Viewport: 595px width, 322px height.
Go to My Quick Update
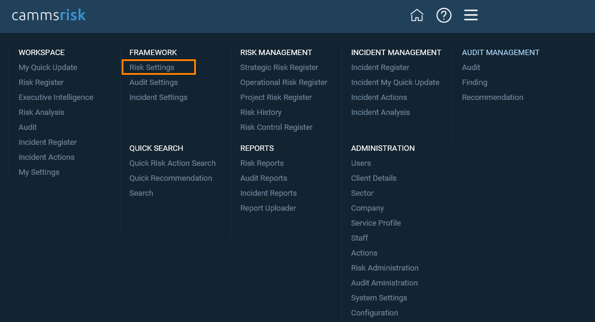click(x=48, y=68)
